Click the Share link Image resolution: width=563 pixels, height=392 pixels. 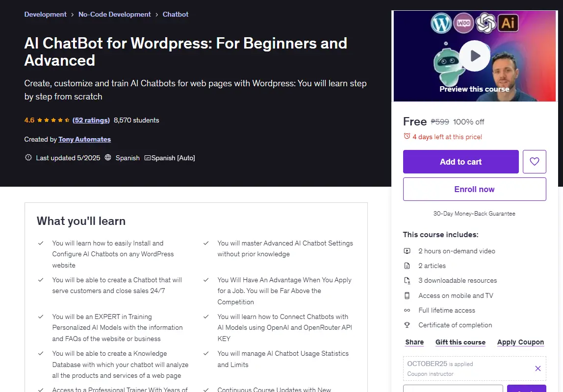click(414, 342)
